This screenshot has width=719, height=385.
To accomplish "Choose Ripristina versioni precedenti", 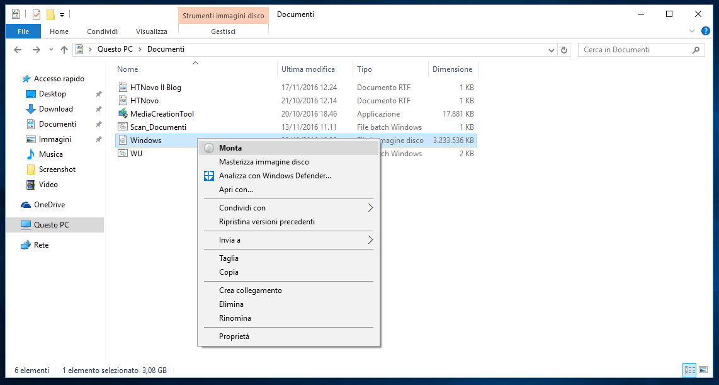I will coord(288,222).
